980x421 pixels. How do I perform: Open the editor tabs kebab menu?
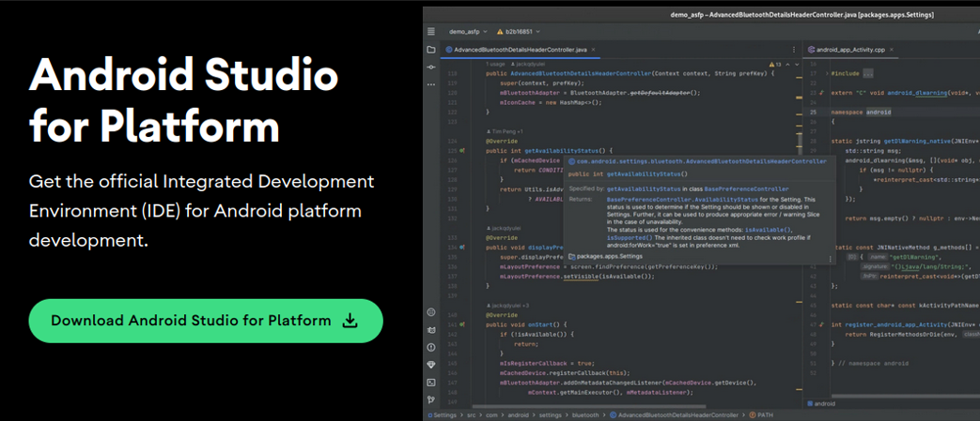[x=794, y=50]
